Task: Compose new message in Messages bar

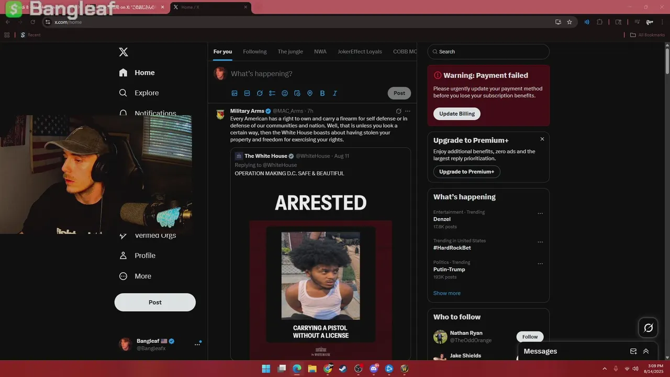Action: click(633, 351)
